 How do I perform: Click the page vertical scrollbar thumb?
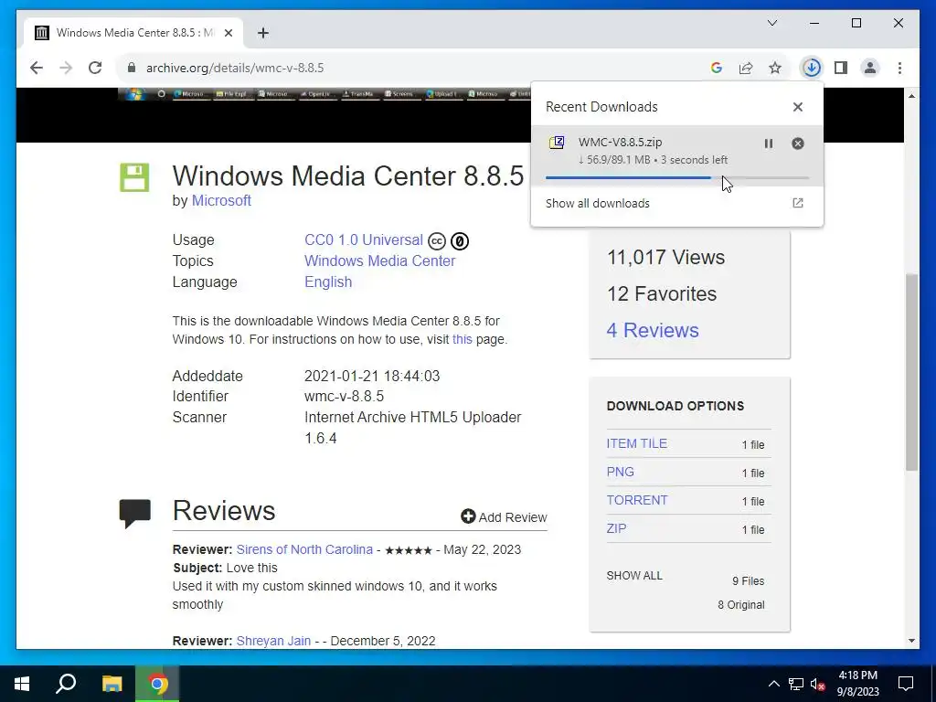pyautogui.click(x=911, y=371)
